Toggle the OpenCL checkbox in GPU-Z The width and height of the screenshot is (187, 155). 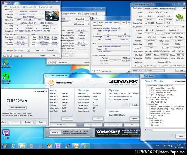145,66
